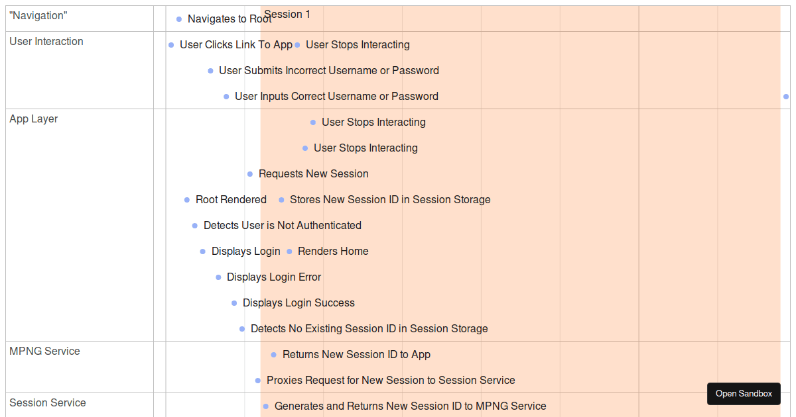Screen dimensions: 796x417
Task: Select the "User Submits Incorrect Username or Password" event
Action: pyautogui.click(x=211, y=70)
